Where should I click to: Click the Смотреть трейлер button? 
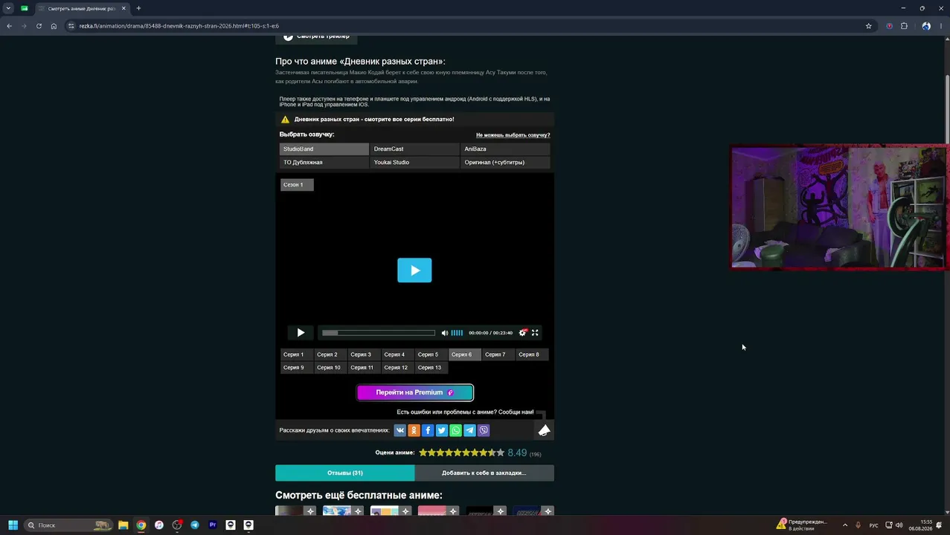tap(316, 36)
